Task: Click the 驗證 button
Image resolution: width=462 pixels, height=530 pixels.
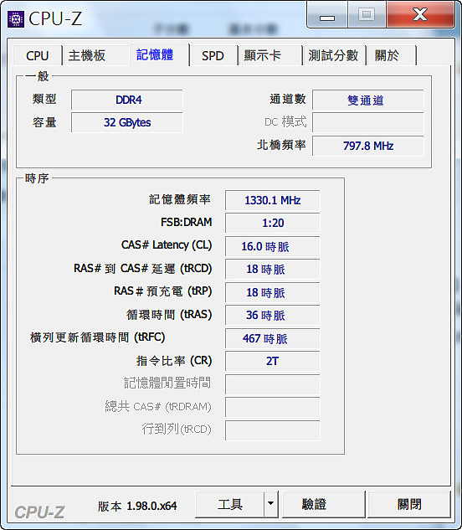Action: 324,504
